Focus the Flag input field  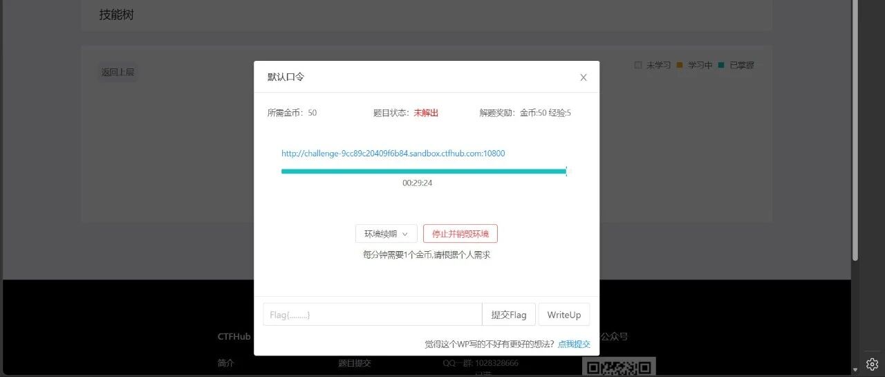(372, 315)
